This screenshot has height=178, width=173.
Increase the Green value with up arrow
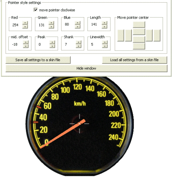click(x=51, y=23)
